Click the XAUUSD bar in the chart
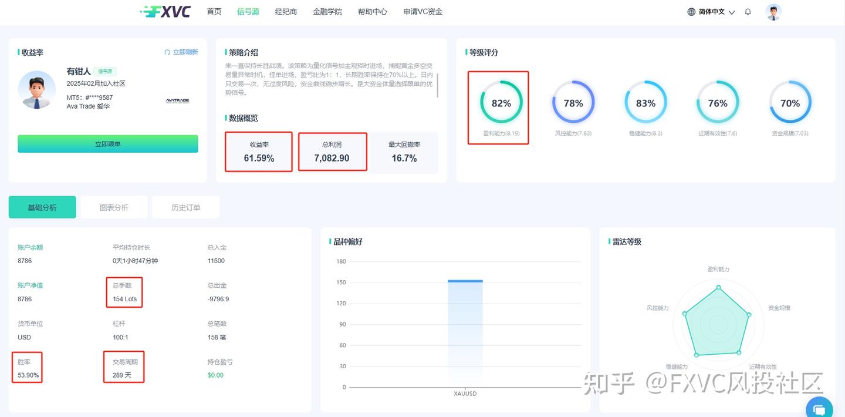The width and height of the screenshot is (845, 417). pos(465,333)
